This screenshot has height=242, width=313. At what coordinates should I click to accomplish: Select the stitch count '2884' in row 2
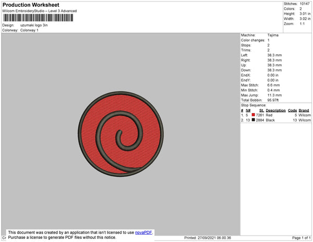coord(260,120)
